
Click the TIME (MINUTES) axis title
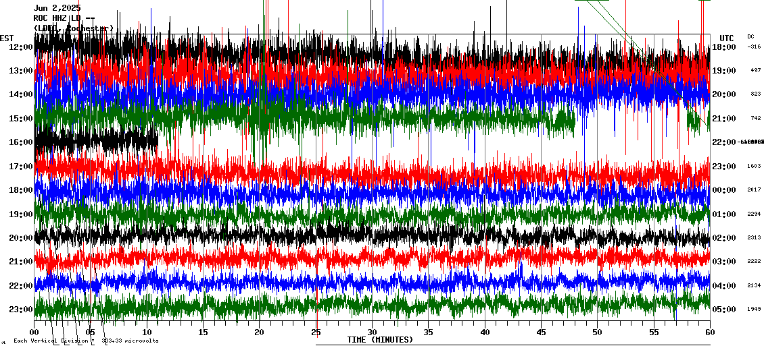pos(380,340)
